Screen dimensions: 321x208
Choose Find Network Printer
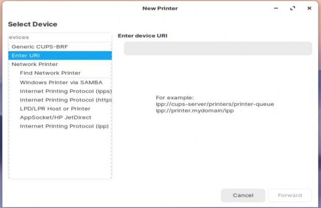coord(50,73)
